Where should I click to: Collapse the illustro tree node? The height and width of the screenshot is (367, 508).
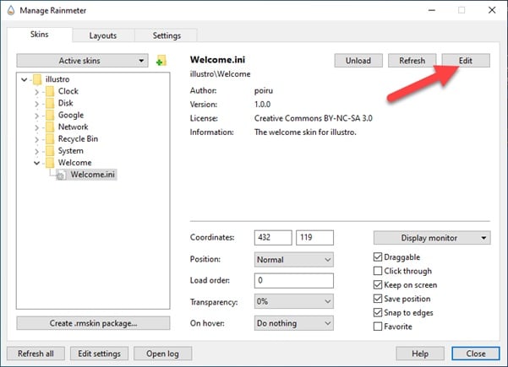pos(25,79)
